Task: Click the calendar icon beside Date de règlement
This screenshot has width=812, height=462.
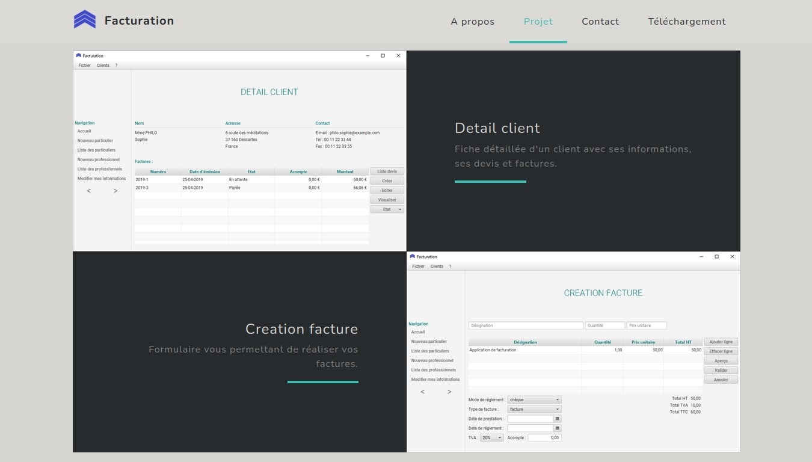Action: [x=558, y=428]
